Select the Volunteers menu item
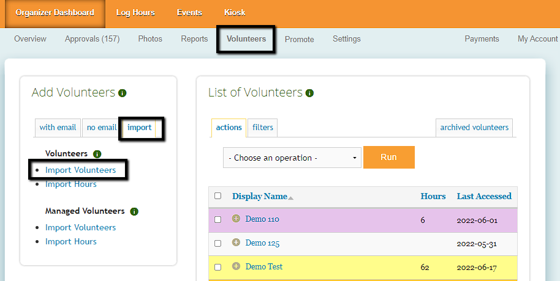This screenshot has width=560, height=281. pyautogui.click(x=246, y=39)
